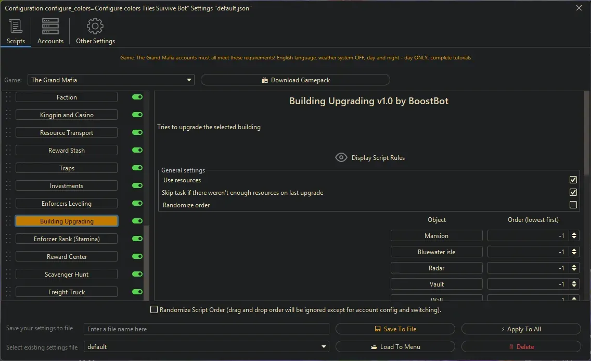The width and height of the screenshot is (591, 361).
Task: Toggle the Investments switch
Action: [137, 185]
